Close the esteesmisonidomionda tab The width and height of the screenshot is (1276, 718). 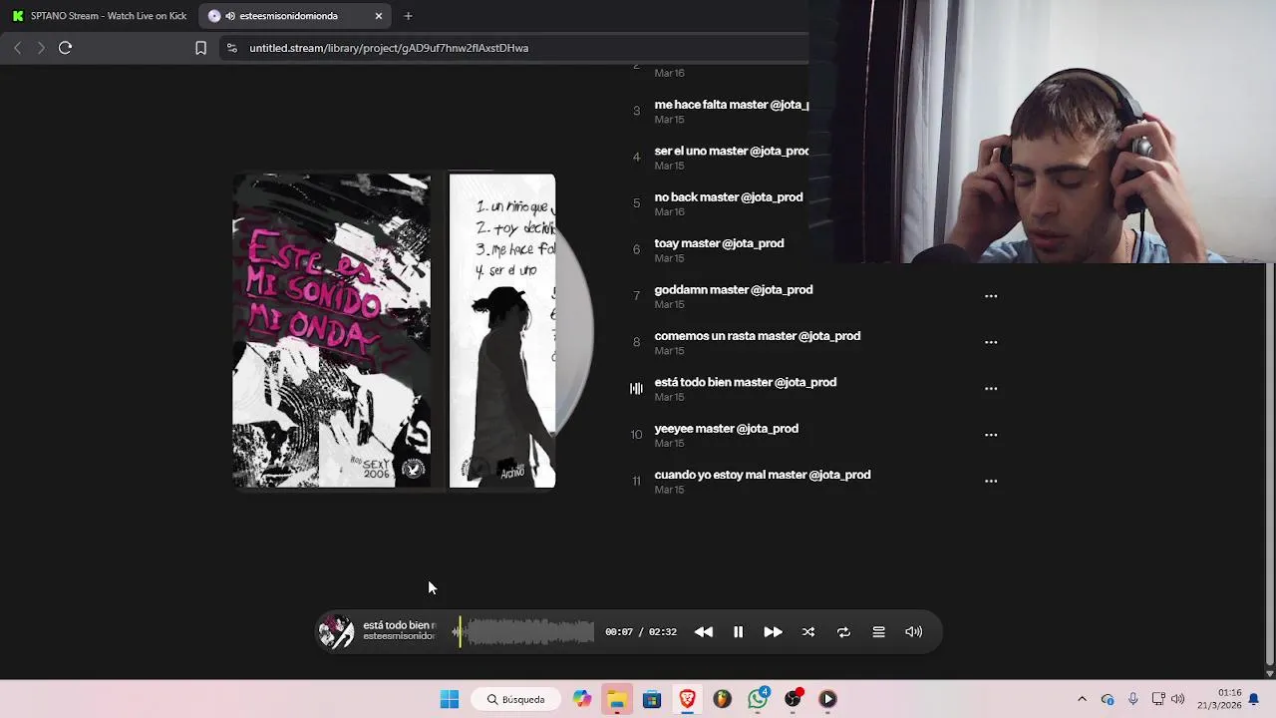point(379,16)
